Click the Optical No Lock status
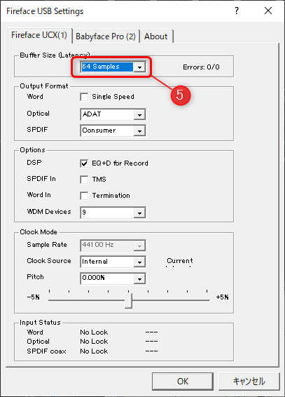 [x=94, y=342]
